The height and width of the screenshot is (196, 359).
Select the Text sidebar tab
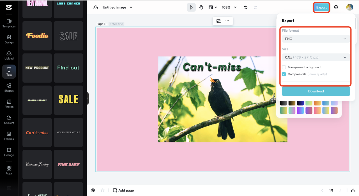pos(9,72)
